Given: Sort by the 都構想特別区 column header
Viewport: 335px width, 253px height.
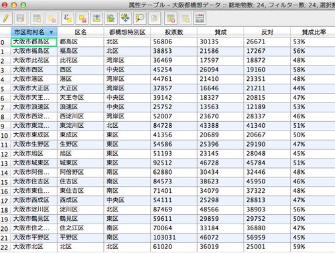Looking at the screenshot, I should click(x=127, y=32).
